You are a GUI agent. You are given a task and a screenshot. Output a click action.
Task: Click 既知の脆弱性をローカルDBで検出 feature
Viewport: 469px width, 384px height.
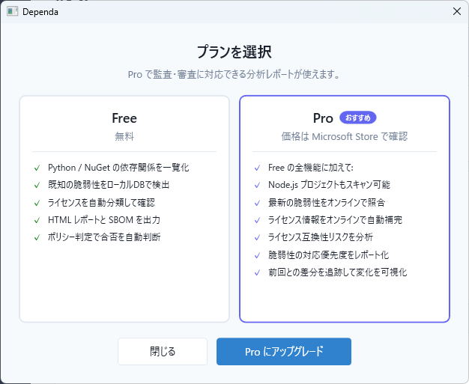pyautogui.click(x=109, y=185)
